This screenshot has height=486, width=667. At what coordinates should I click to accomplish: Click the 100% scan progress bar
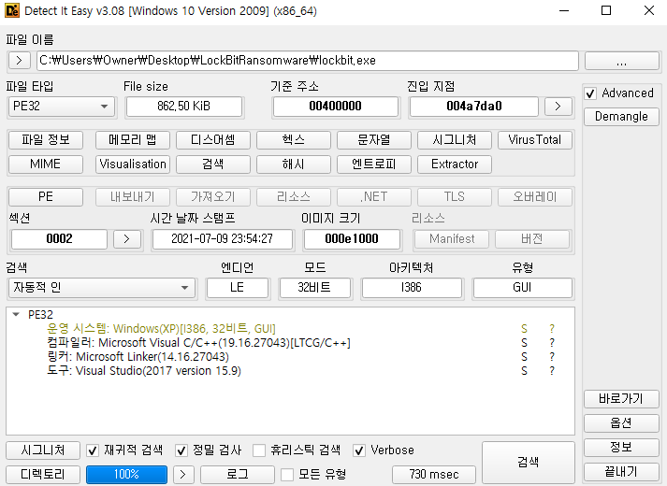pyautogui.click(x=127, y=474)
